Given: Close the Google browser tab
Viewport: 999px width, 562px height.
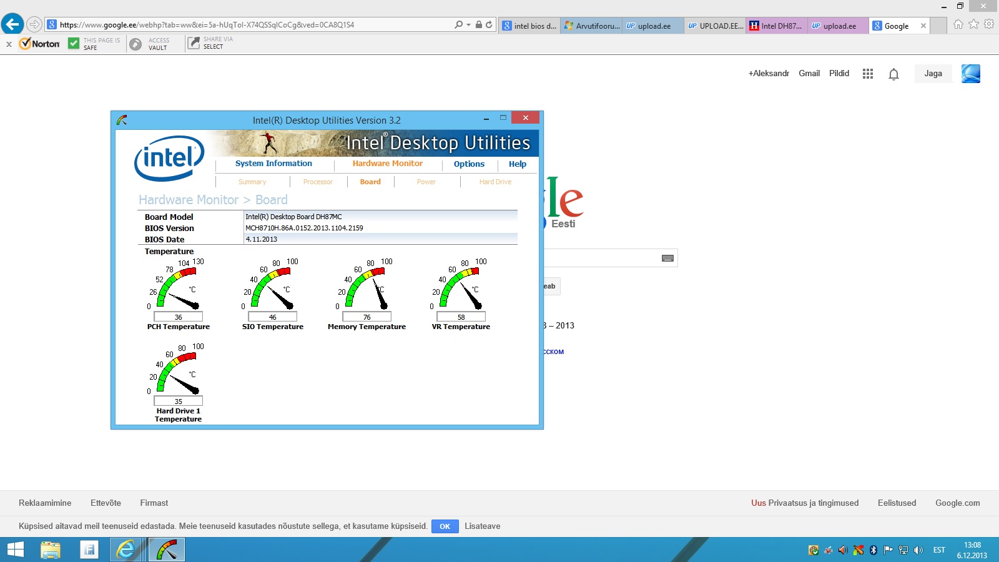Looking at the screenshot, I should coord(923,26).
